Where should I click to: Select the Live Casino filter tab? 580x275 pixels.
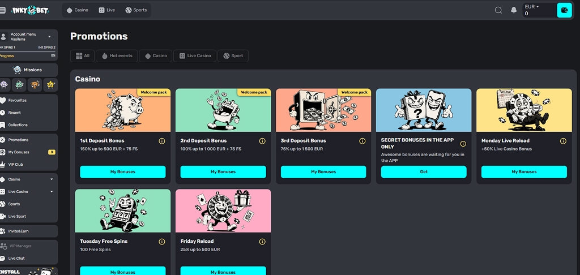[x=195, y=56]
